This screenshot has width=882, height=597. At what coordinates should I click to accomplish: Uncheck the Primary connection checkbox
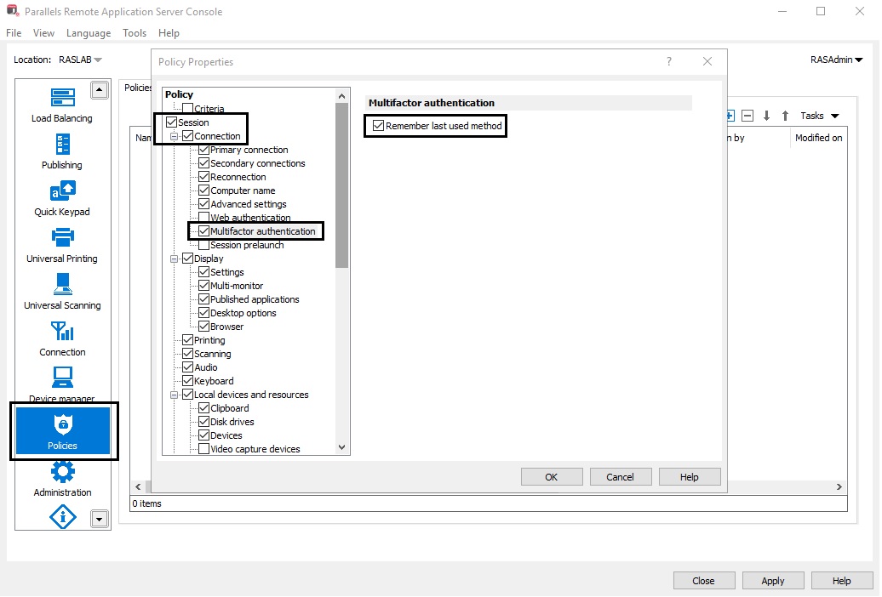pyautogui.click(x=204, y=150)
